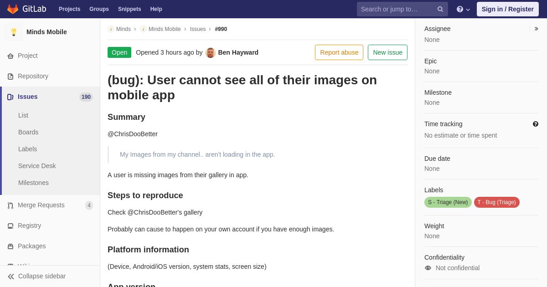This screenshot has width=547, height=287.
Task: Click the Packages icon in sidebar
Action: tap(10, 246)
